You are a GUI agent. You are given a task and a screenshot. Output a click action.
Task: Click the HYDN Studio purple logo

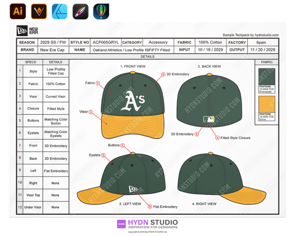tap(121, 224)
